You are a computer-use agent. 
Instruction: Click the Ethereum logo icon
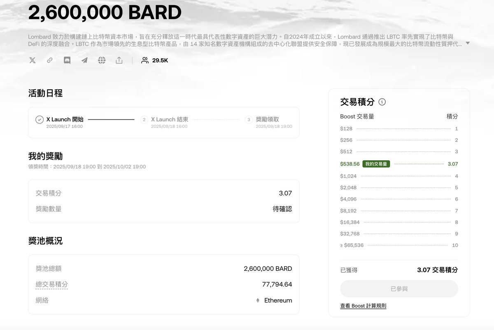tap(258, 300)
